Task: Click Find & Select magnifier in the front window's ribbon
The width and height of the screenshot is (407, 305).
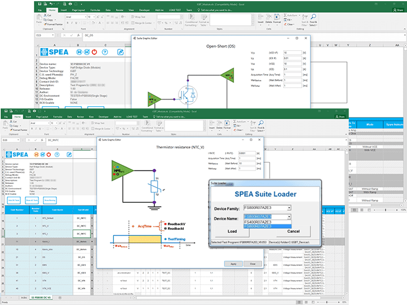Action: click(261, 123)
